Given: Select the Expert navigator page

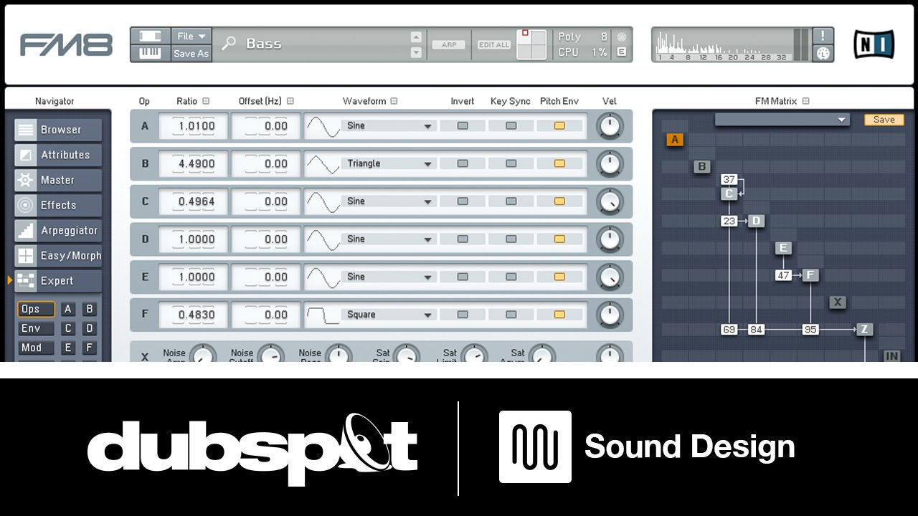Looking at the screenshot, I should click(x=58, y=281).
